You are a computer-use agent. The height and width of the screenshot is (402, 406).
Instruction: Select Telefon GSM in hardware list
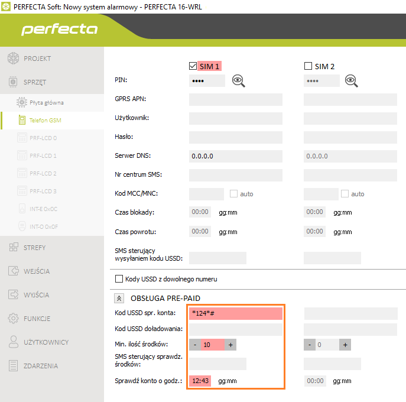(x=52, y=121)
